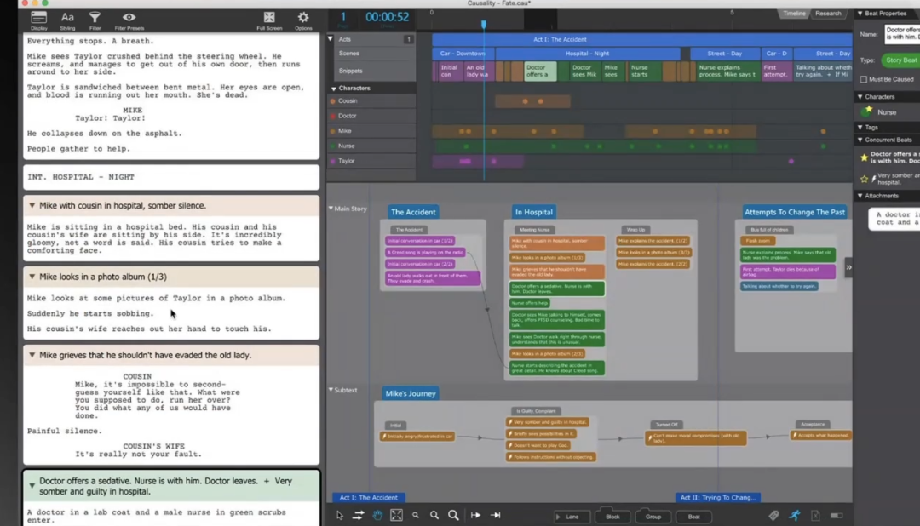Click the tag icon in bottom bar
The height and width of the screenshot is (526, 920).
coord(773,515)
